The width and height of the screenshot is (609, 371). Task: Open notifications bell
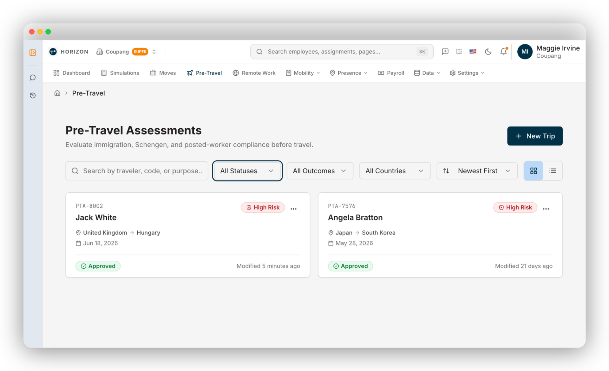[x=504, y=51]
